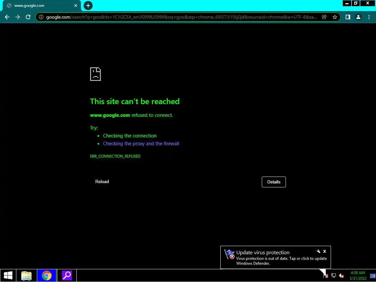Click the Chrome icon in the taskbar
Screen dimensions: 376x282
(47, 275)
